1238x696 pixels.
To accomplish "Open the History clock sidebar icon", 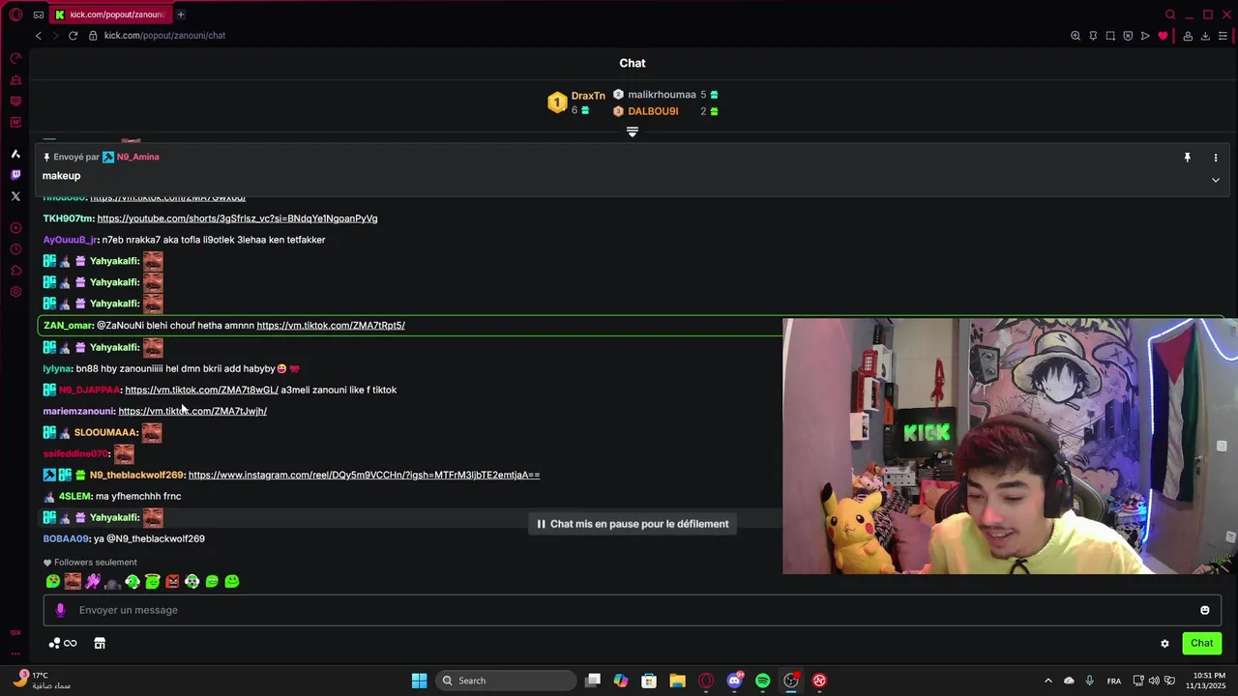I will click(x=15, y=249).
